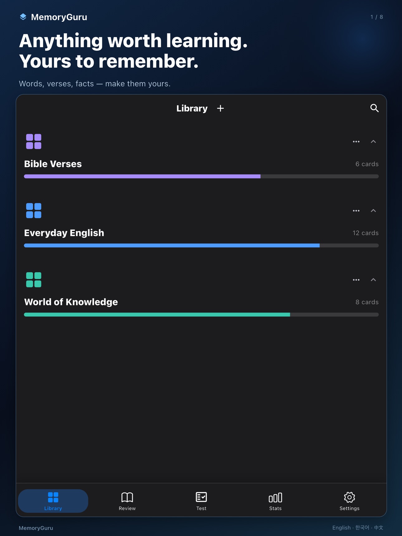Open the World of Knowledge deck title
The image size is (402, 536).
[71, 302]
